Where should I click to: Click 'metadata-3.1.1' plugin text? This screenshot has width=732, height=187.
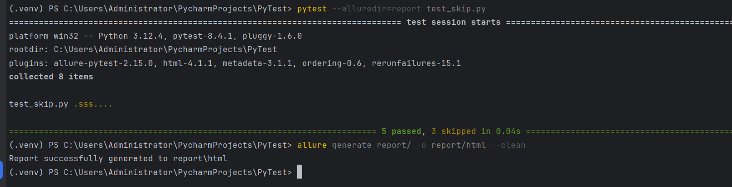[257, 63]
